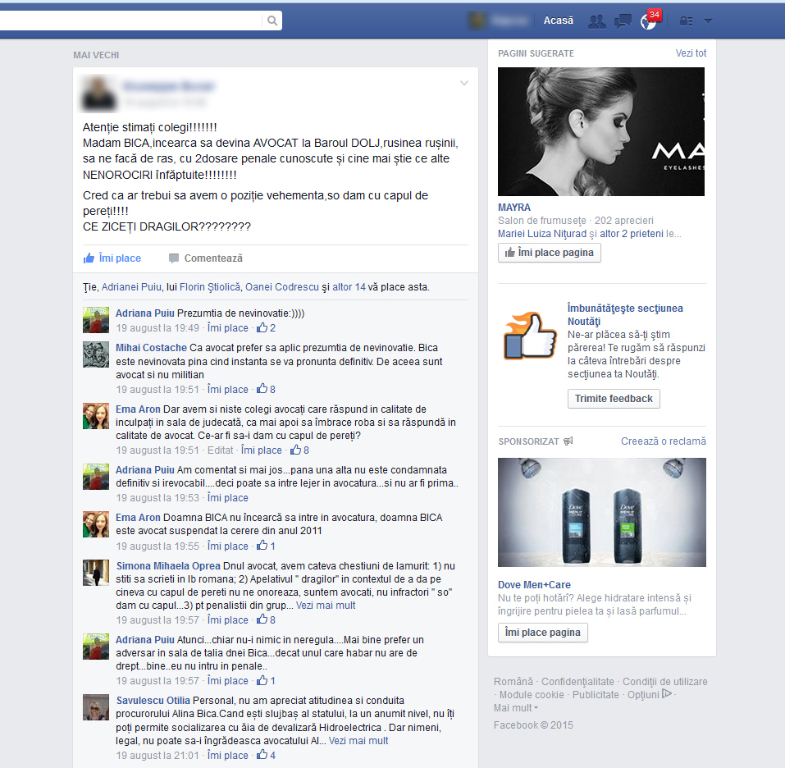Open privacy shortcuts lock icon

(x=686, y=21)
